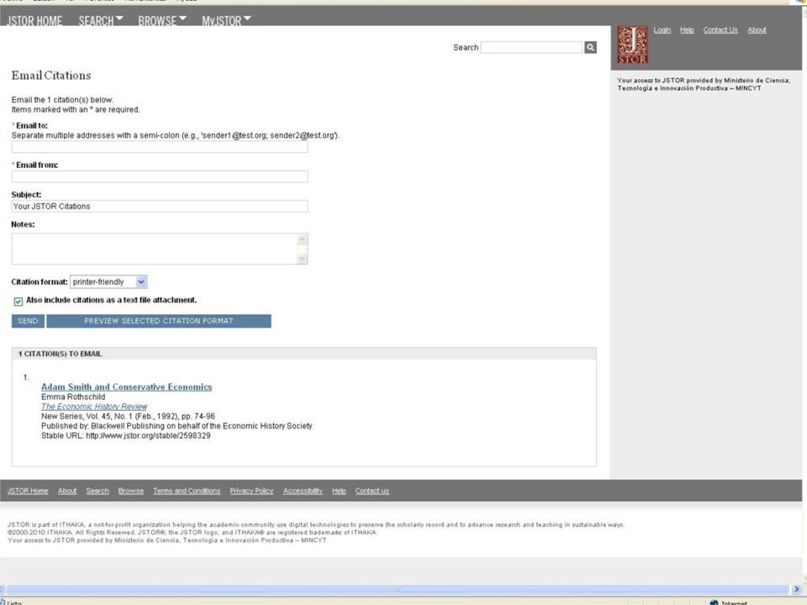Expand the SEARCH menu
Image resolution: width=807 pixels, height=605 pixels.
coord(100,20)
